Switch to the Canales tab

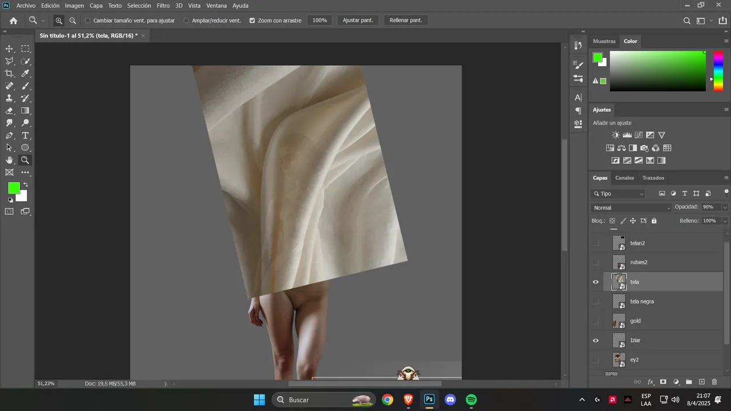[625, 178]
